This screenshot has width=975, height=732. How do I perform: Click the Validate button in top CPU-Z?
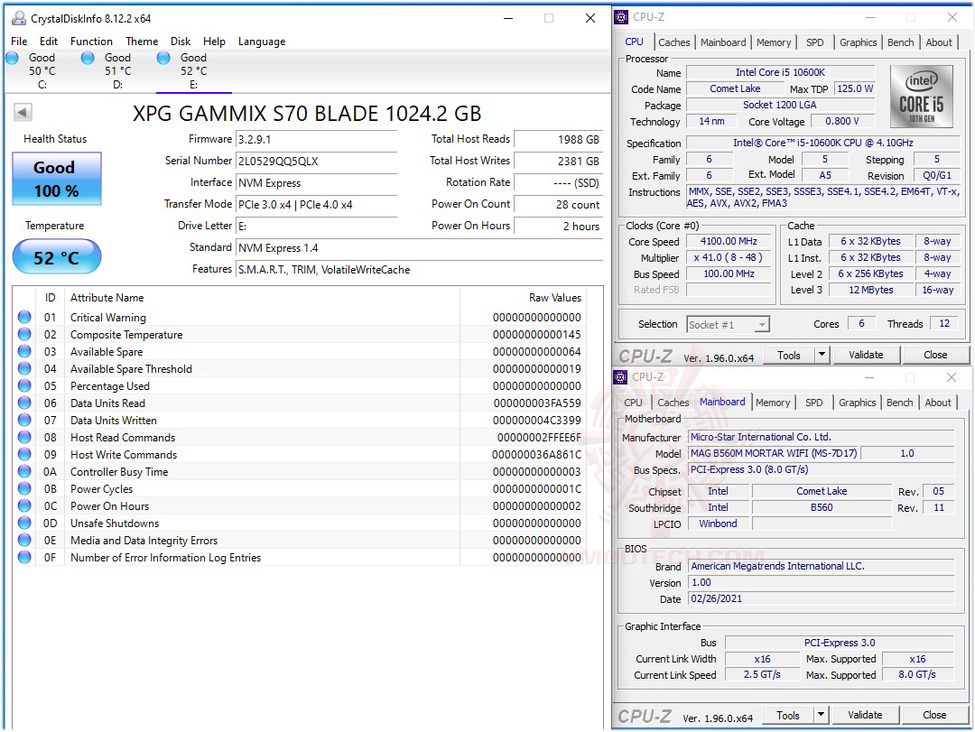click(866, 355)
